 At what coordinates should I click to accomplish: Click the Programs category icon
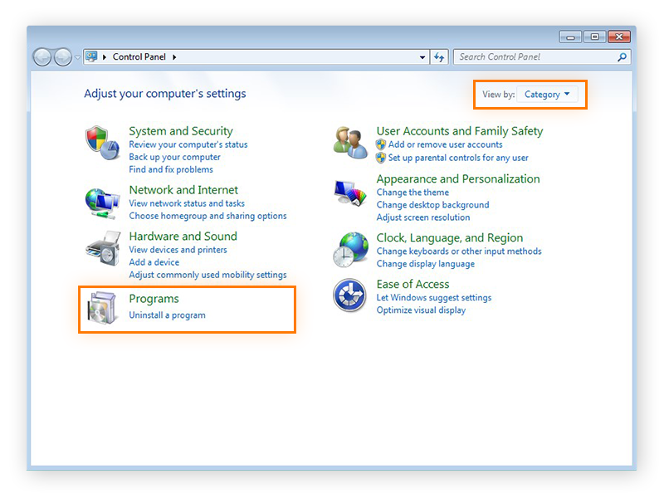pos(101,307)
